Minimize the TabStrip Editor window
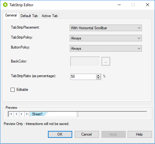The height and width of the screenshot is (144, 155). [x=119, y=5]
